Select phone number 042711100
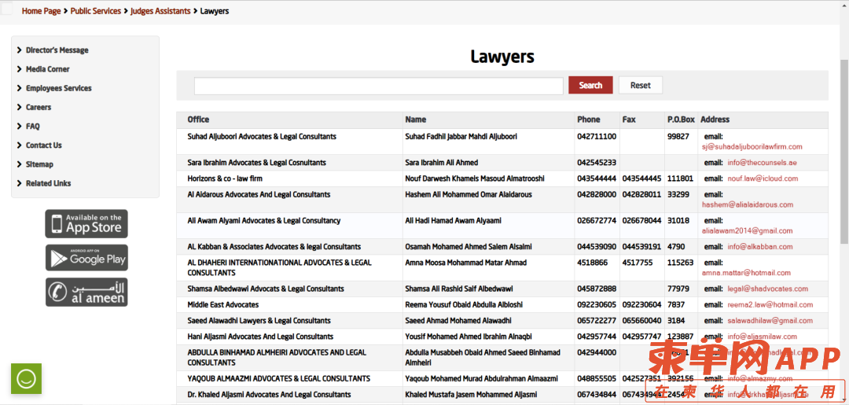The width and height of the screenshot is (849, 405). tap(597, 137)
